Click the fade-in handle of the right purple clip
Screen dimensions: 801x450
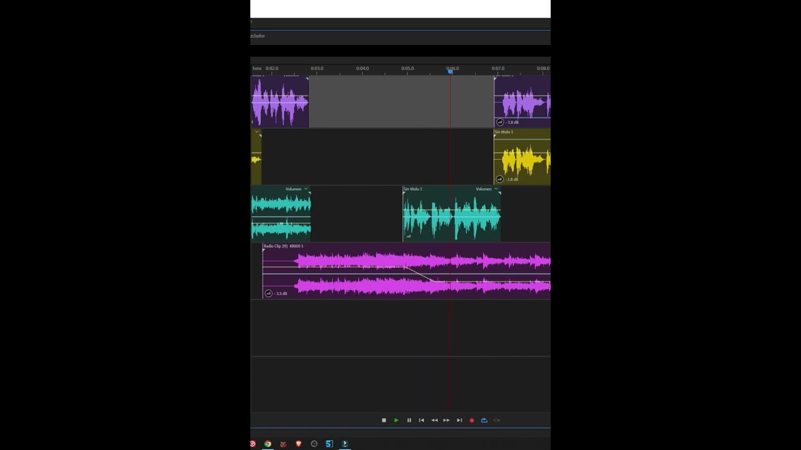496,79
